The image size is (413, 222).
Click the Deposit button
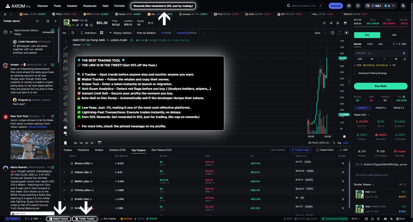(x=335, y=6)
